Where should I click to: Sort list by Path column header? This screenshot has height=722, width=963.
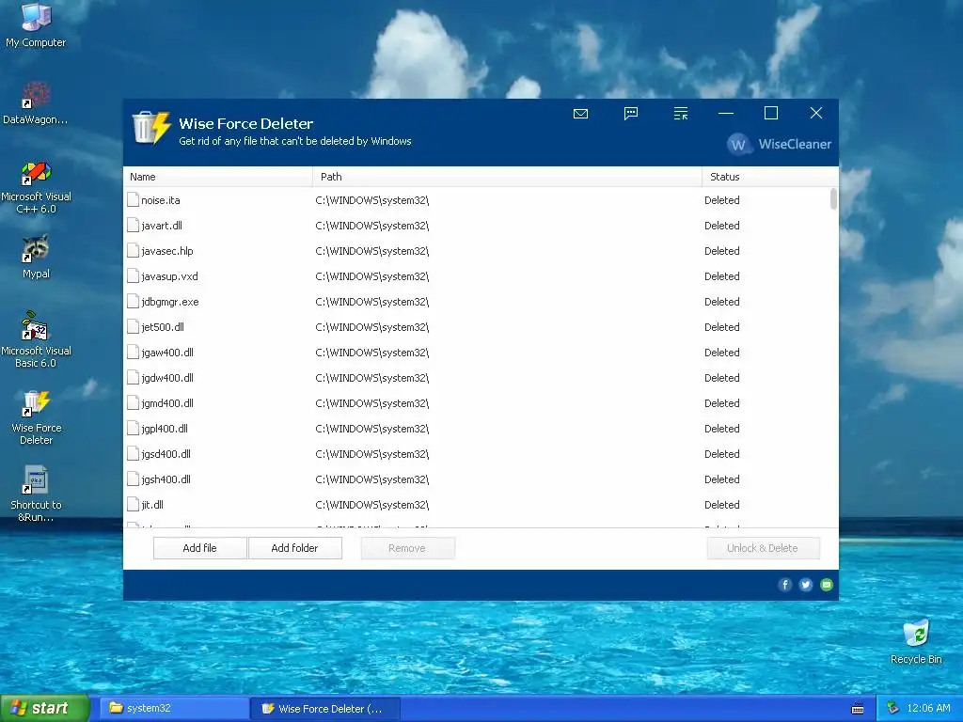pos(507,177)
